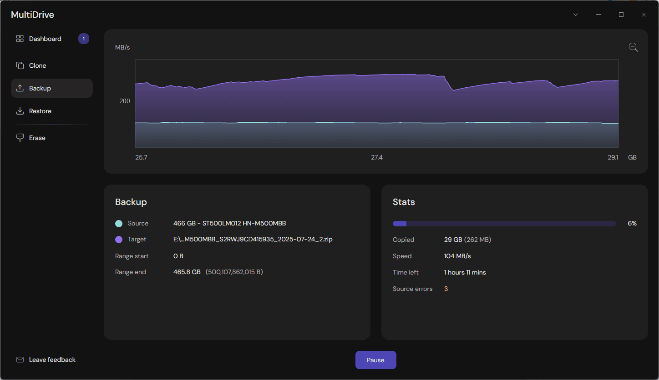Click the teal Source color dot
Screen dimensions: 659x380
[119, 223]
